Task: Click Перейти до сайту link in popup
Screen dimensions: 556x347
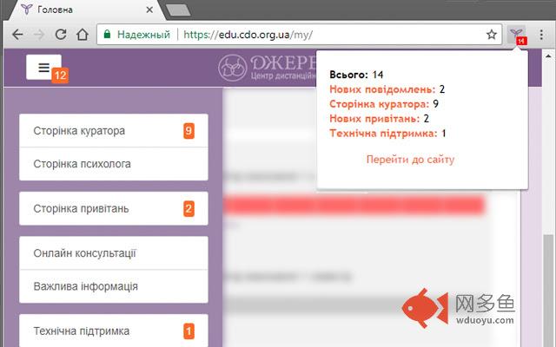Action: point(410,160)
